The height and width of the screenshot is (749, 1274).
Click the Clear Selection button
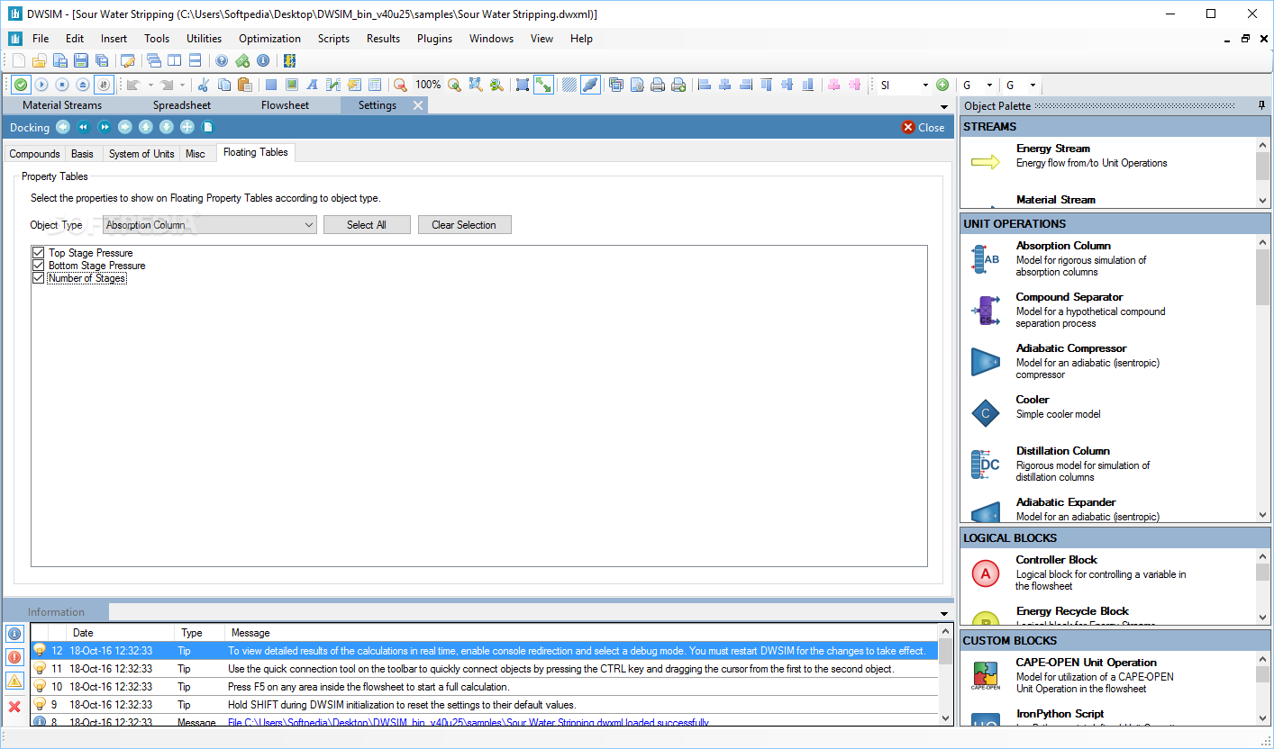tap(464, 225)
